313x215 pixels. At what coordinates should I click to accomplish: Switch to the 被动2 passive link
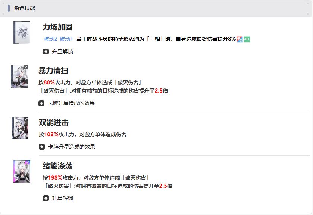(x=50, y=39)
